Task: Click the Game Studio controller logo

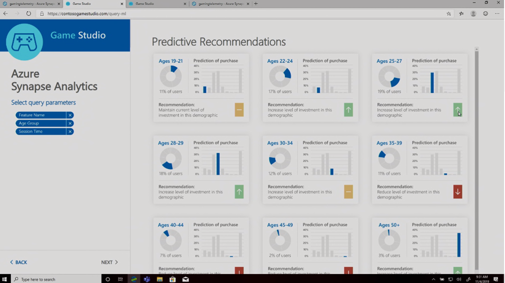Action: point(25,42)
